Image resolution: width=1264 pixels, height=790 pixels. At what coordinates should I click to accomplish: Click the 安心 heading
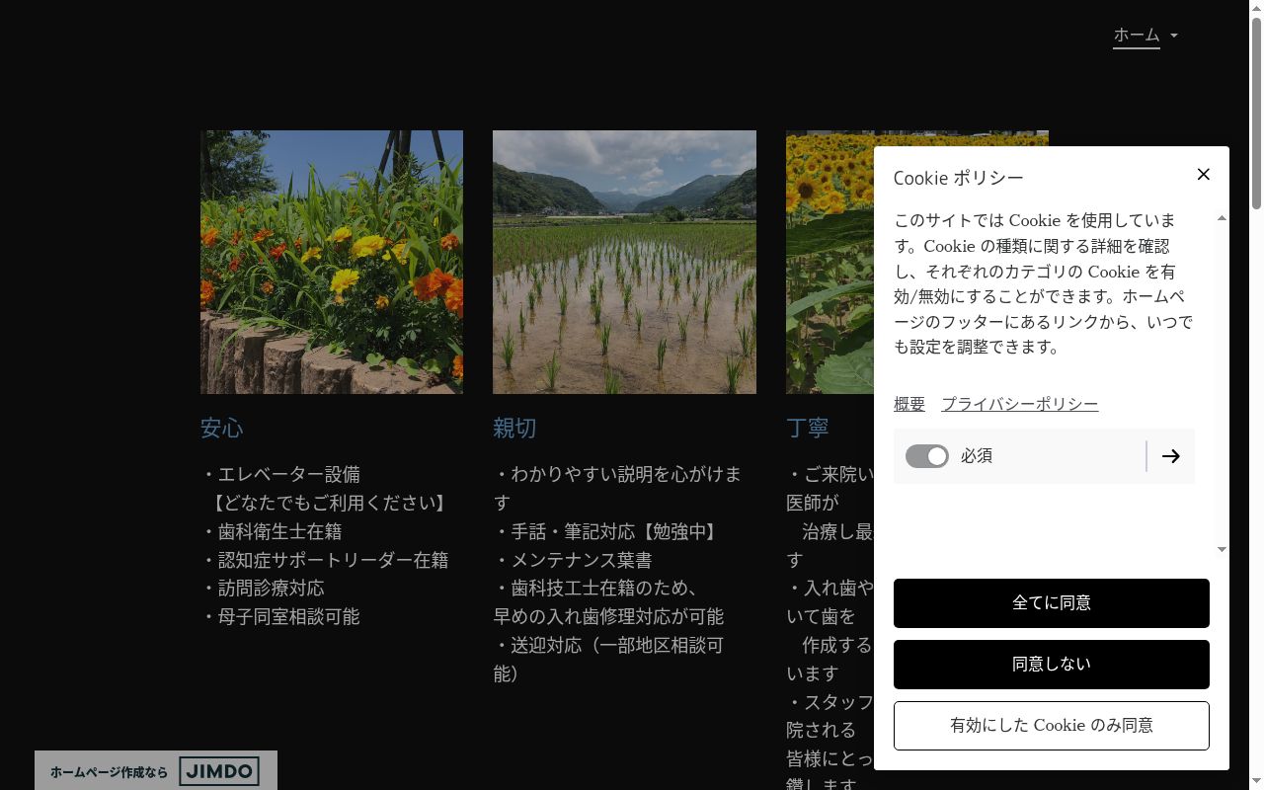point(222,428)
